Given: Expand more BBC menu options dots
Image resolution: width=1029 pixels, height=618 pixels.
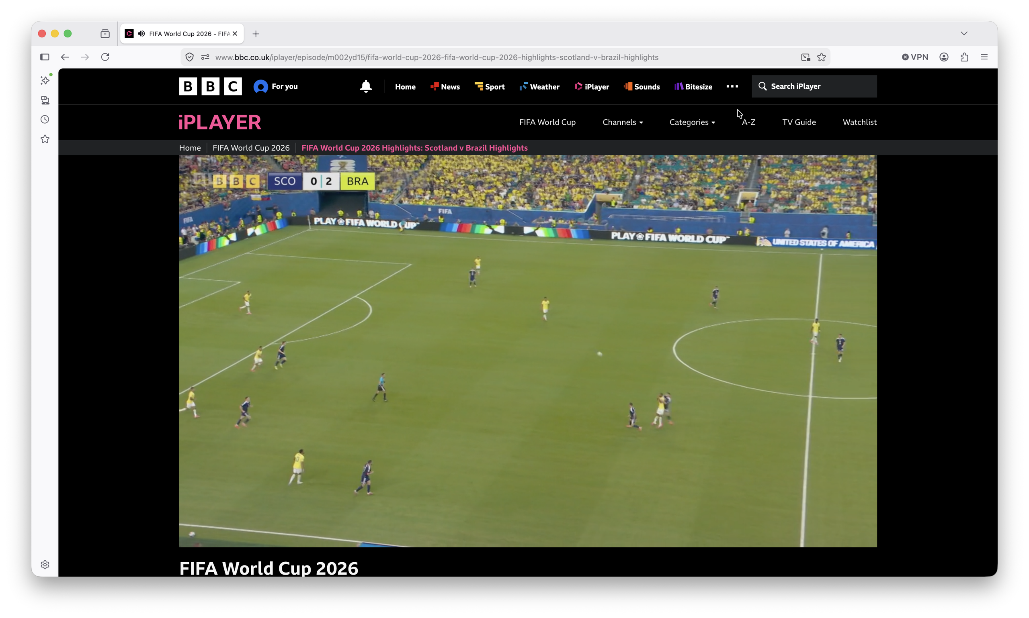Looking at the screenshot, I should tap(732, 86).
